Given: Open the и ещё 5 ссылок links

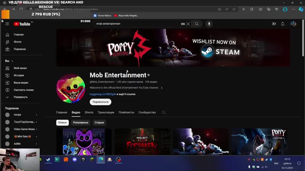Looking at the screenshot, I should pos(126,94).
